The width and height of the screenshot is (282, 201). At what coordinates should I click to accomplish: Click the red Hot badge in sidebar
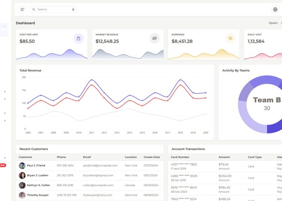coord(3,165)
